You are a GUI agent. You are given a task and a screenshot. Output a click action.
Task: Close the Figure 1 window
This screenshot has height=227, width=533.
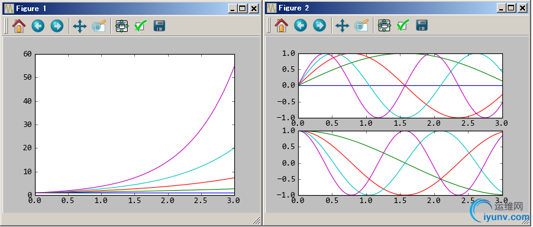pyautogui.click(x=253, y=9)
